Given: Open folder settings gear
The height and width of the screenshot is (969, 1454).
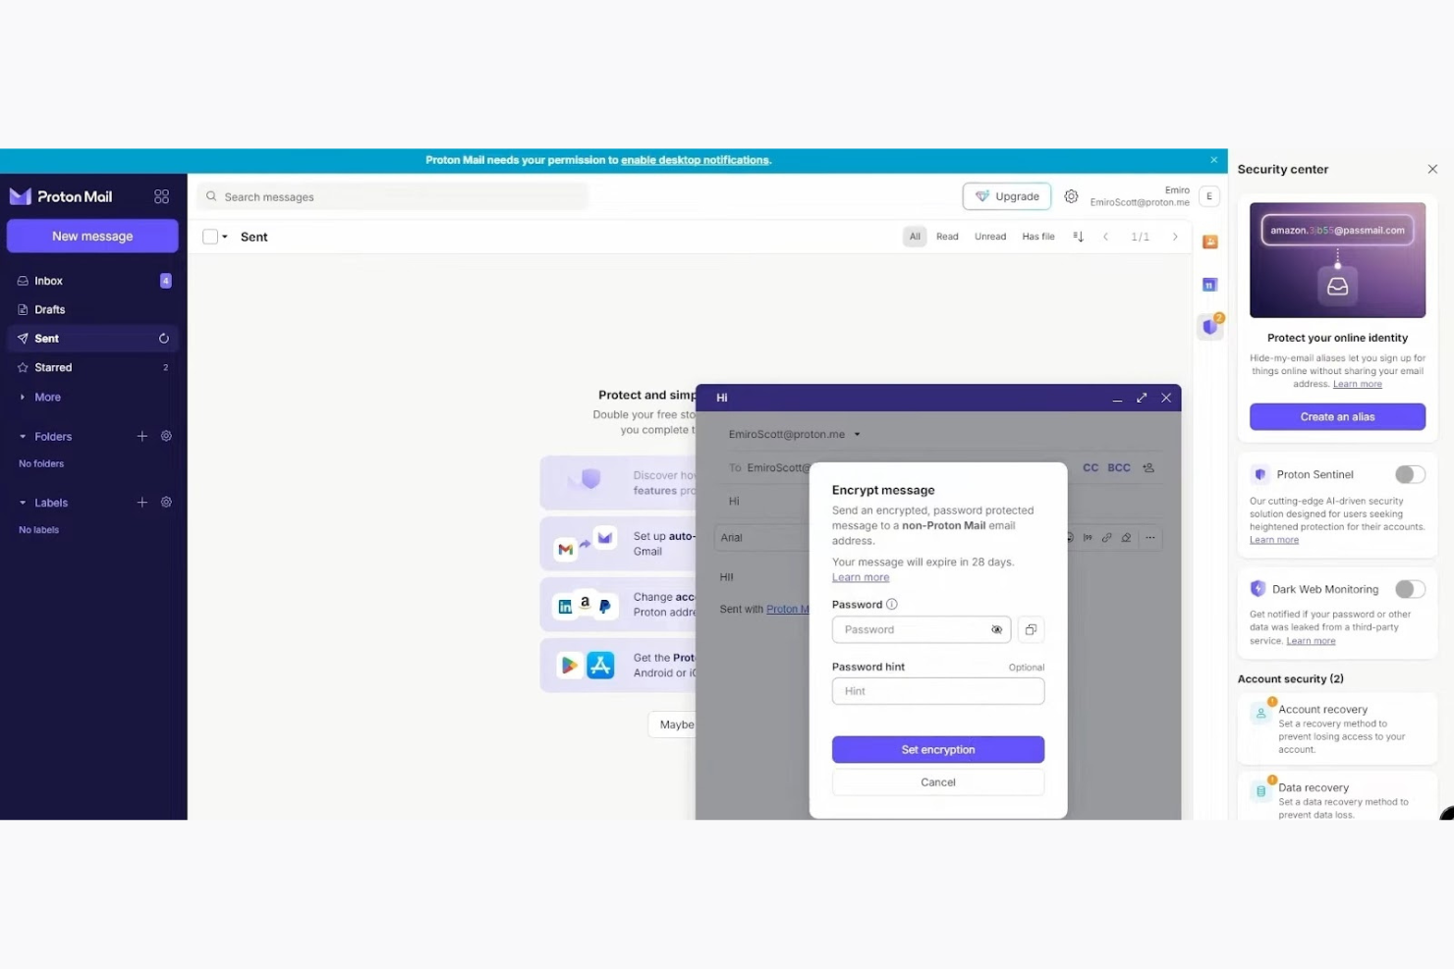Looking at the screenshot, I should point(166,436).
